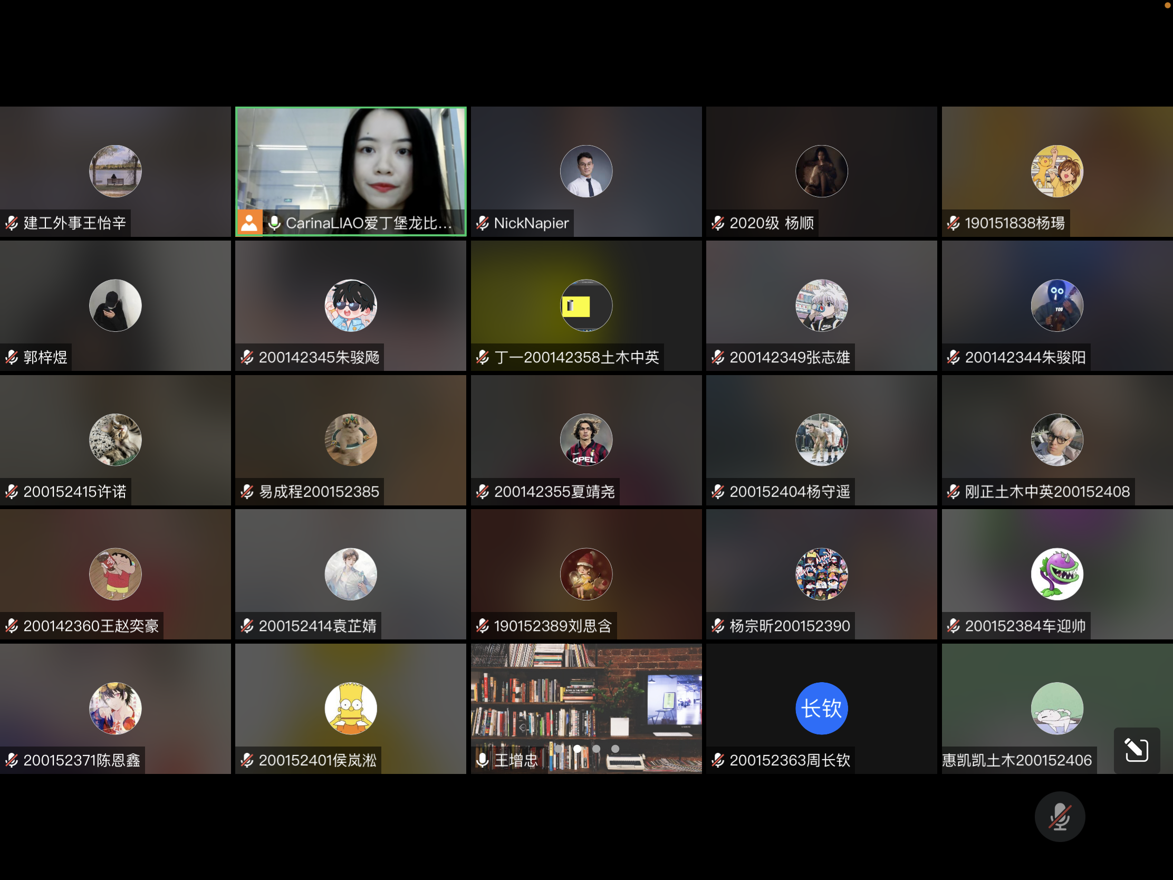Select CarinaLIAO's live video tile
The height and width of the screenshot is (880, 1173).
(351, 171)
